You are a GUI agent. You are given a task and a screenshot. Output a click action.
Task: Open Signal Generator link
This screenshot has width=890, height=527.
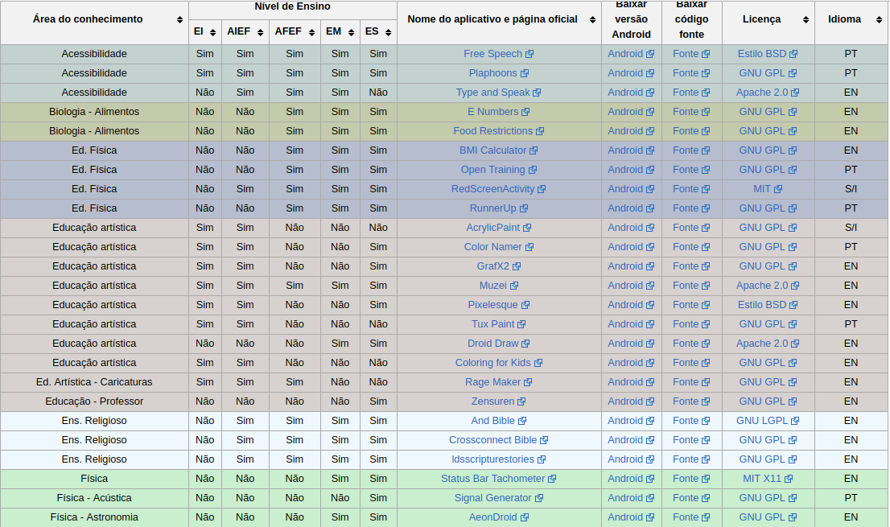coord(498,497)
